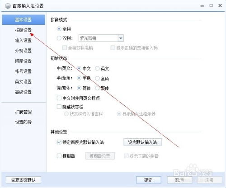
Task: Confirm with the 确定 button
Action: coord(148,180)
